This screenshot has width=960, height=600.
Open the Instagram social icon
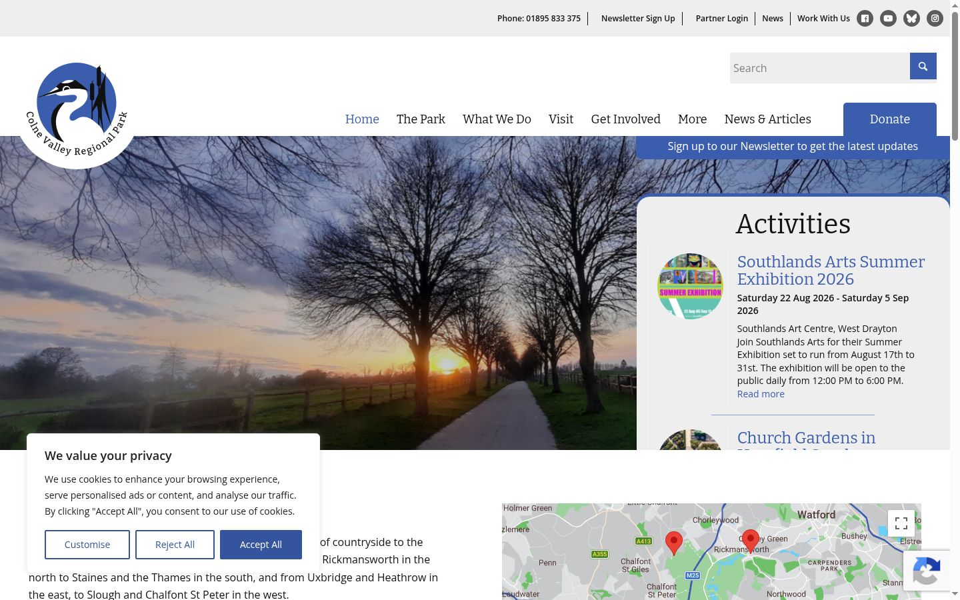[x=935, y=19]
